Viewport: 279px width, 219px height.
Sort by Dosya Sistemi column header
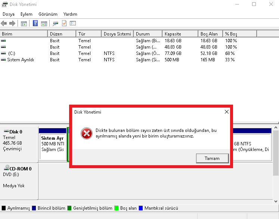click(x=117, y=34)
